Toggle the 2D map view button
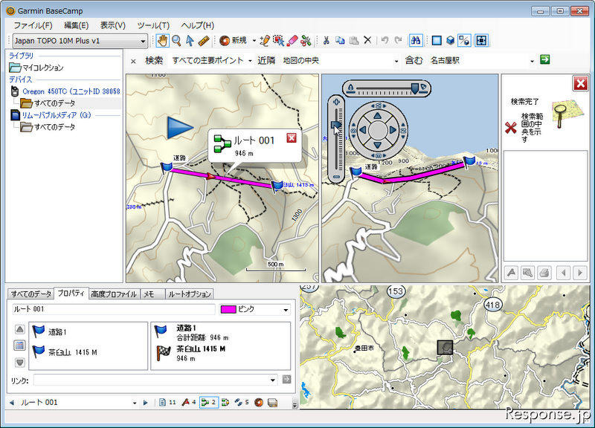The height and width of the screenshot is (428, 595). (437, 40)
